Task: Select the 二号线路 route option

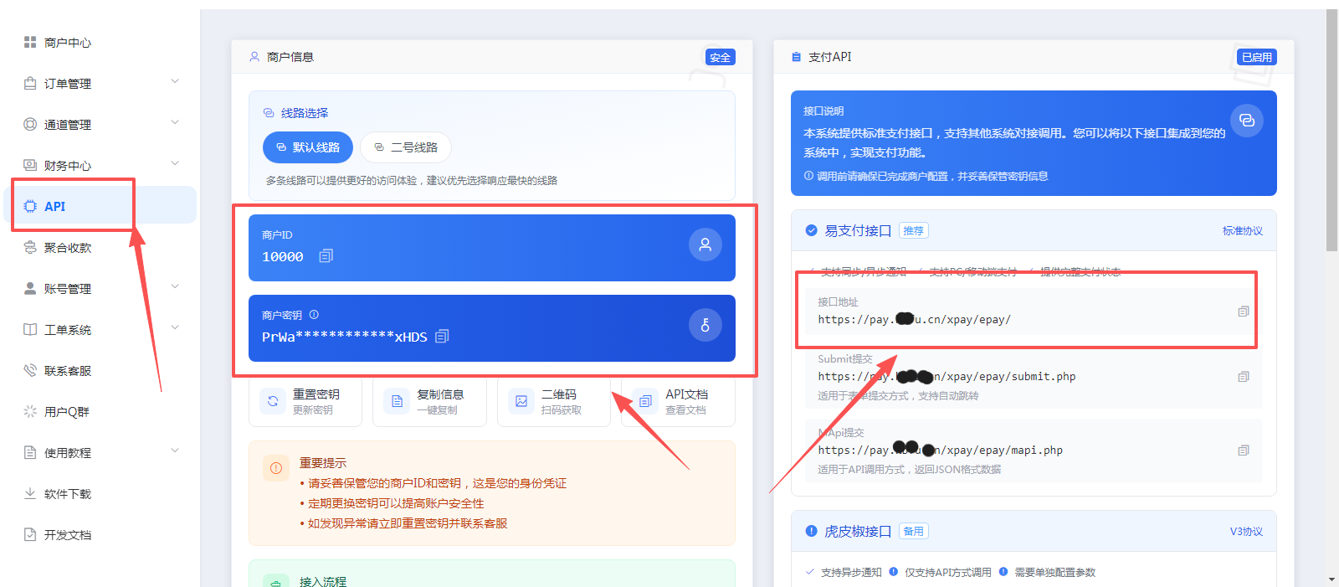Action: coord(406,147)
